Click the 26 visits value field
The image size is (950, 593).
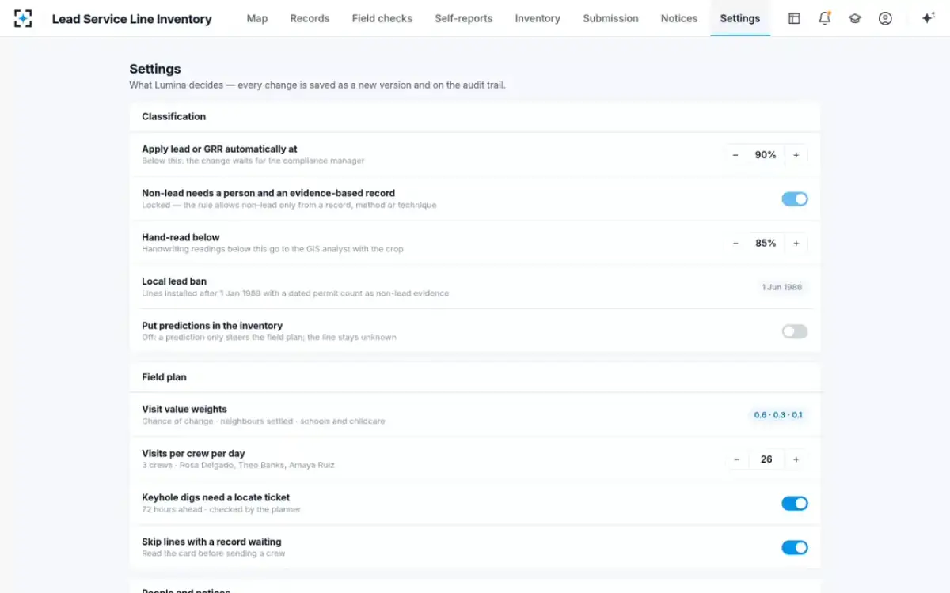coord(766,459)
